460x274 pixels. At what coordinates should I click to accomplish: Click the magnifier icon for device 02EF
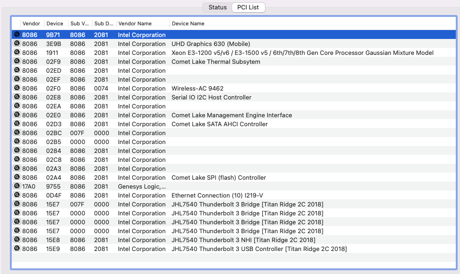pos(17,79)
